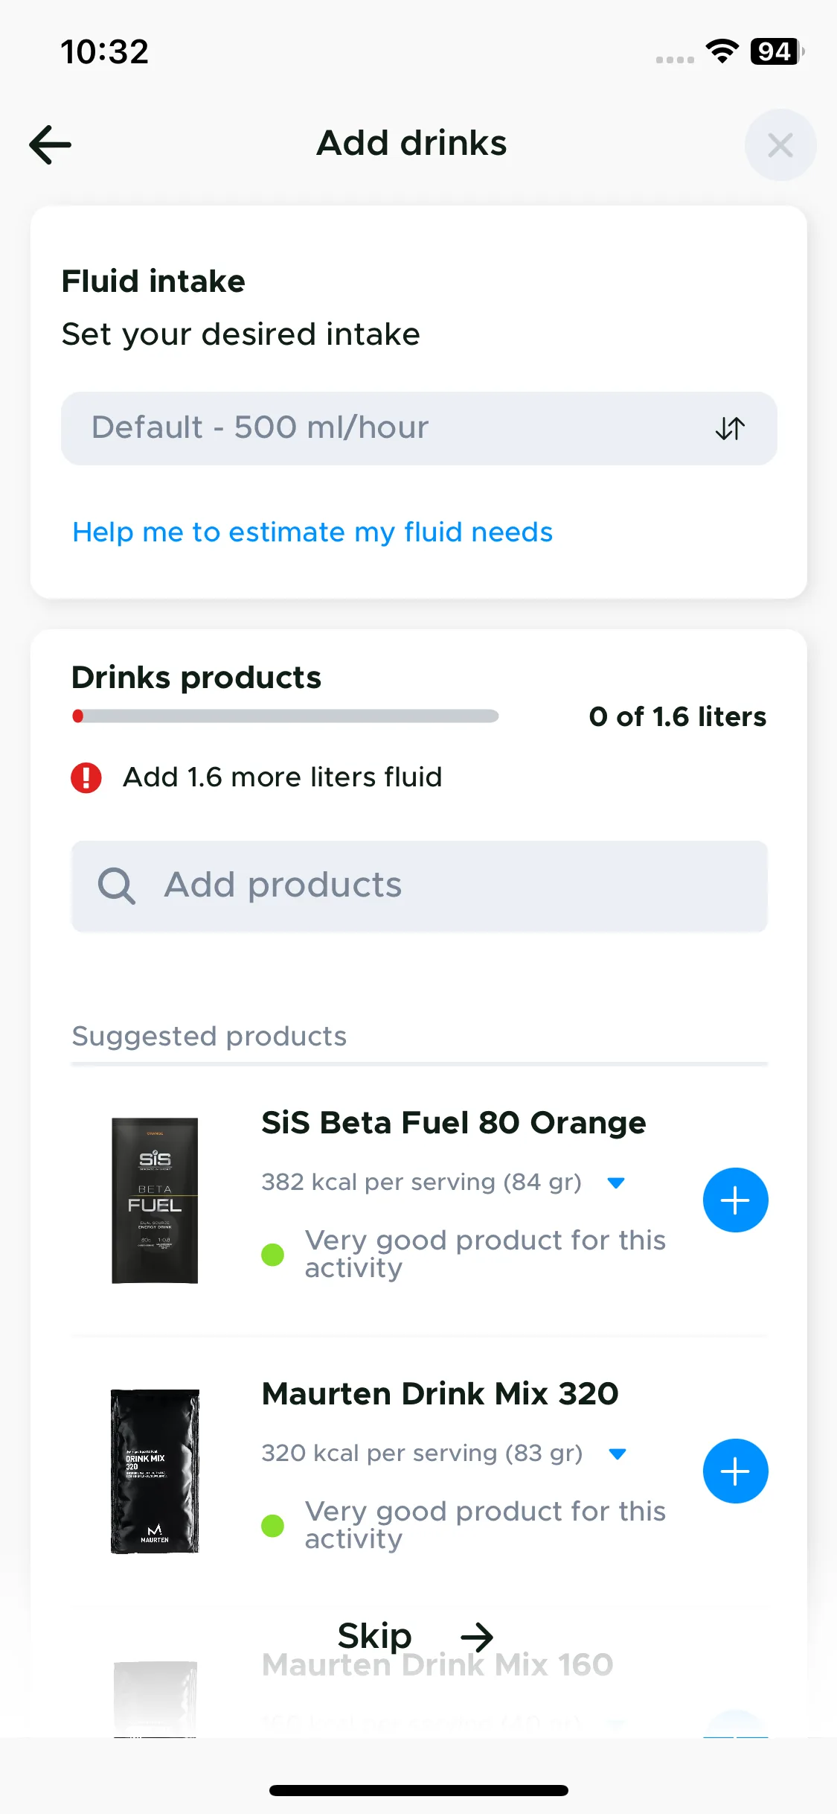Tap the sort arrows in intake selector
Screen dimensions: 837x1814
pyautogui.click(x=730, y=428)
